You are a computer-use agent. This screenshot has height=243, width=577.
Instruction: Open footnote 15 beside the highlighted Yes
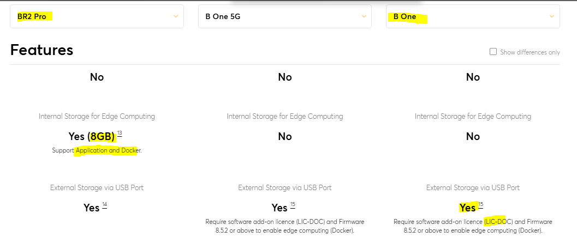(x=480, y=205)
